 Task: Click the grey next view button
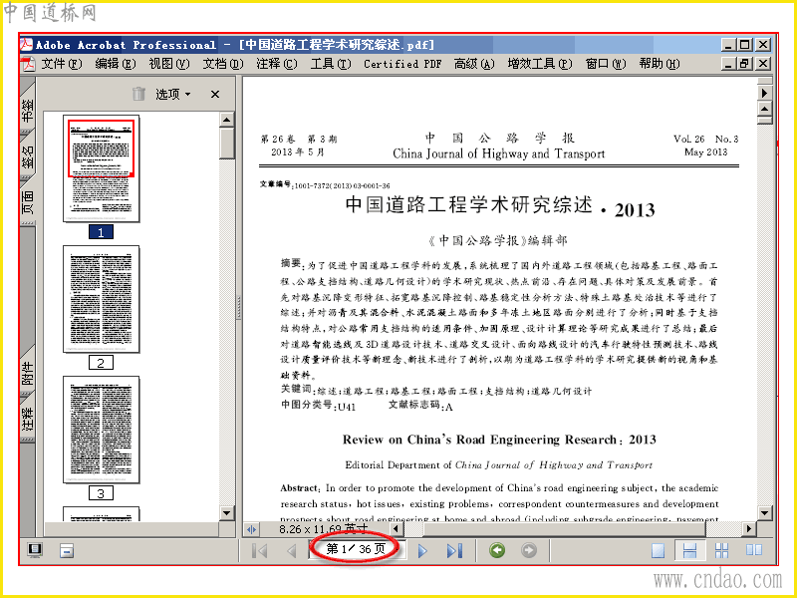click(529, 550)
